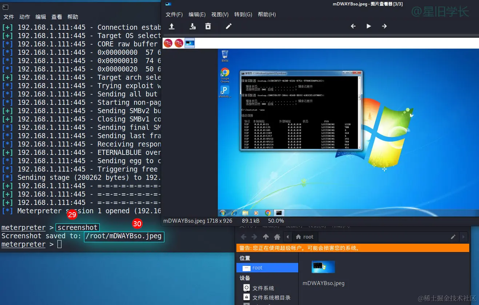This screenshot has width=479, height=305.
Task: Click the 设备 sidebar heading
Action: [245, 278]
